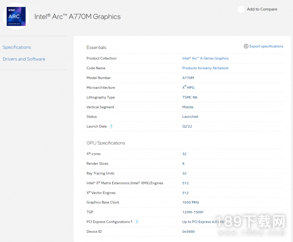
Task: Open Drivers and Software sidebar link
Action: (x=24, y=59)
